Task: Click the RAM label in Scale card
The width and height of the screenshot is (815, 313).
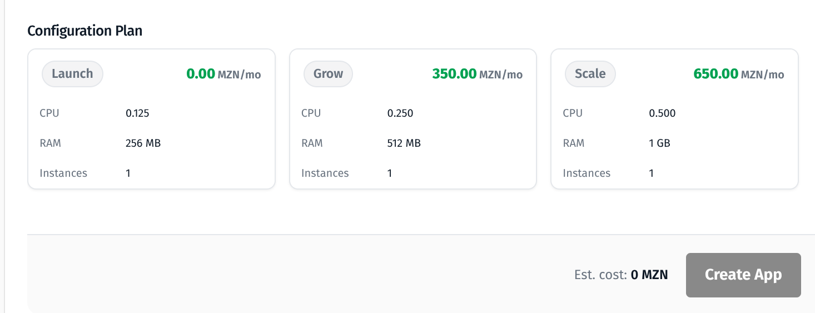Action: [x=574, y=143]
